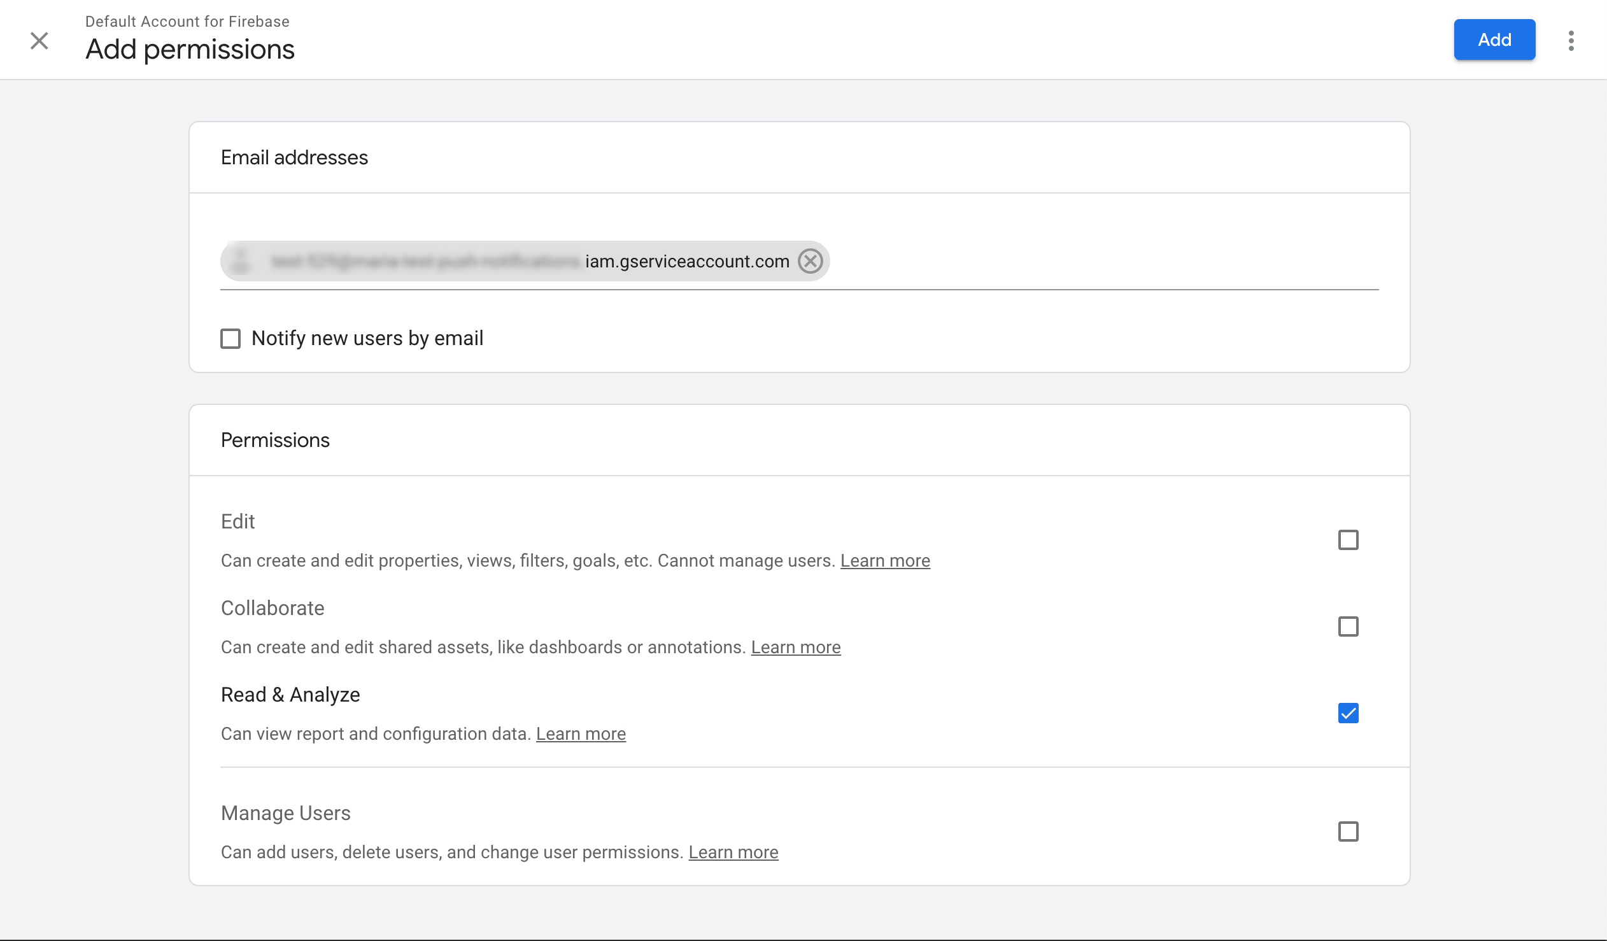Check the Edit permission box
The height and width of the screenshot is (941, 1607).
coord(1347,540)
